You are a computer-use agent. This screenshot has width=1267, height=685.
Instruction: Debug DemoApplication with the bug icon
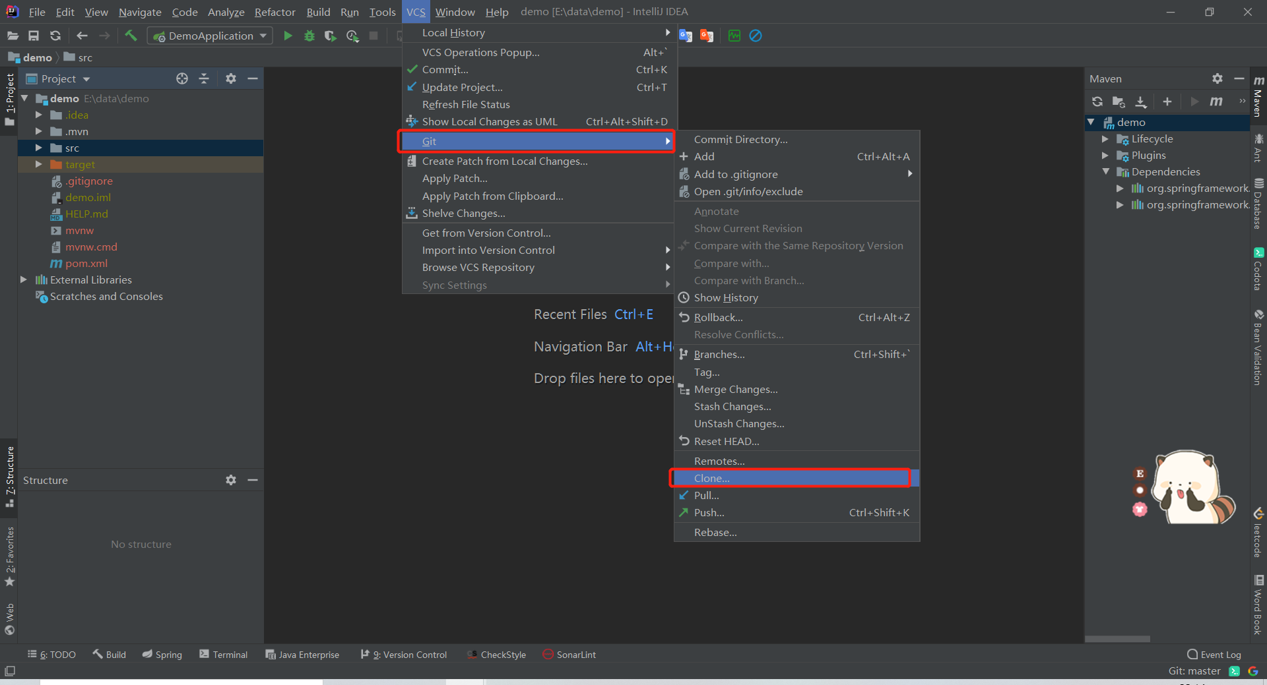[309, 36]
